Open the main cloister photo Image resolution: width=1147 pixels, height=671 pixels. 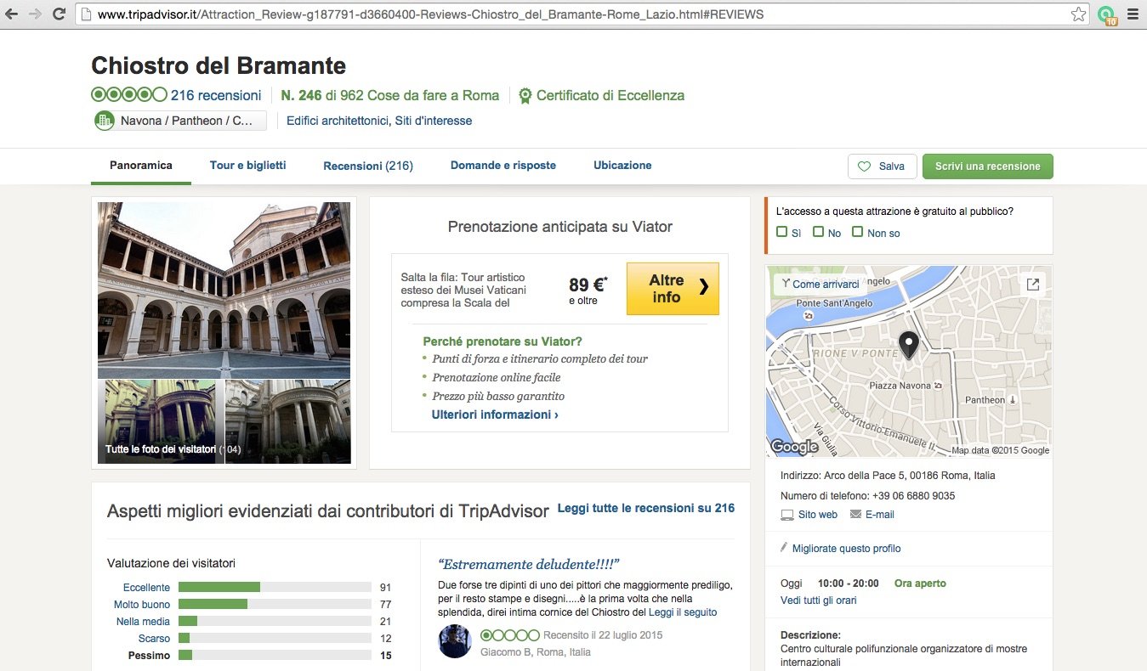point(224,290)
